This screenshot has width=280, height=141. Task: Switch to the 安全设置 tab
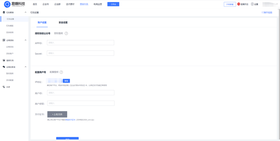pos(63,23)
